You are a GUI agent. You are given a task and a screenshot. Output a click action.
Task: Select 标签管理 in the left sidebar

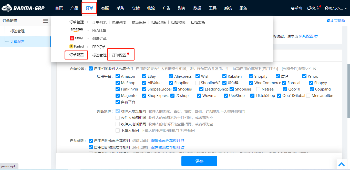[17, 31]
